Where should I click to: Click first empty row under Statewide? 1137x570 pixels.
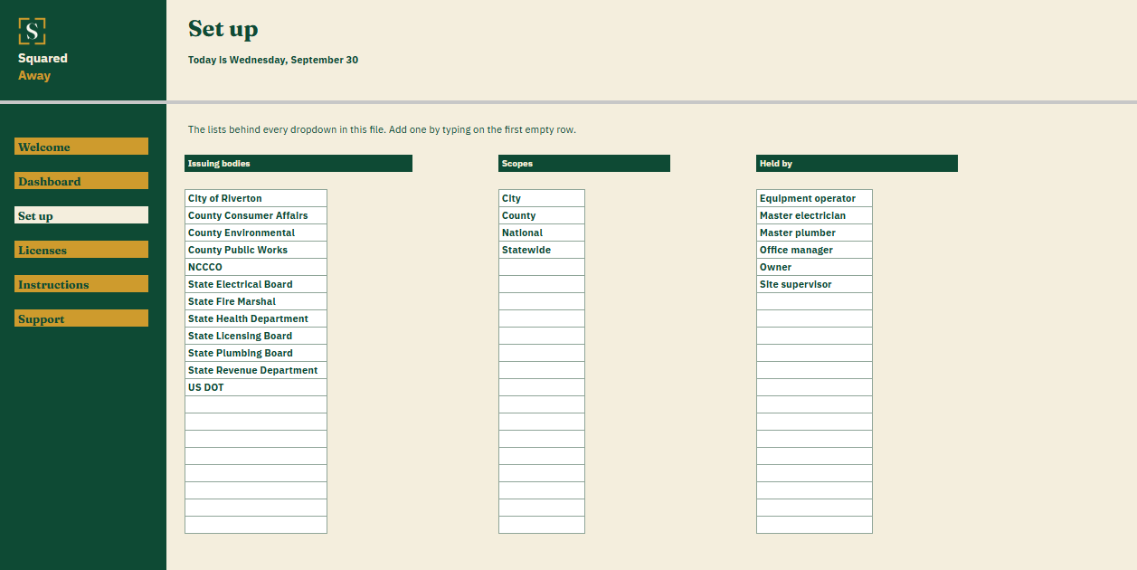point(542,267)
